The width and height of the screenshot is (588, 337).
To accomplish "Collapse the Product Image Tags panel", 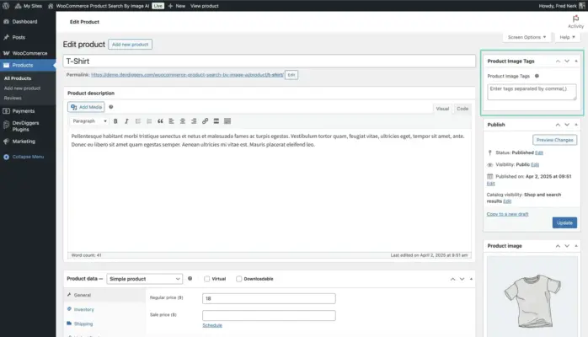I will click(576, 62).
